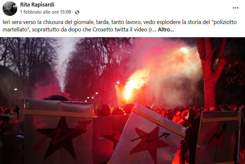Screen dimensions: 245x164
Task: Open the protest photo in full view
Action: pyautogui.click(x=123, y=101)
